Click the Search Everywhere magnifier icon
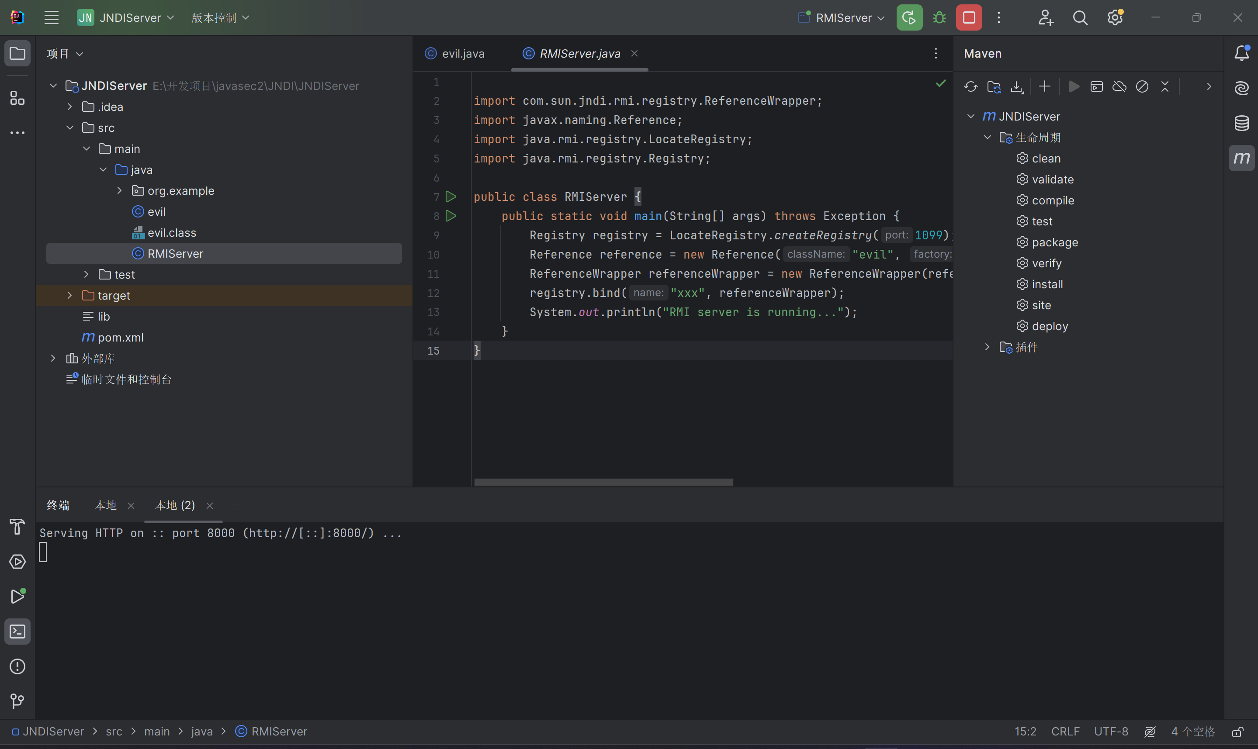Screen dimensions: 1258x749 pos(1080,17)
